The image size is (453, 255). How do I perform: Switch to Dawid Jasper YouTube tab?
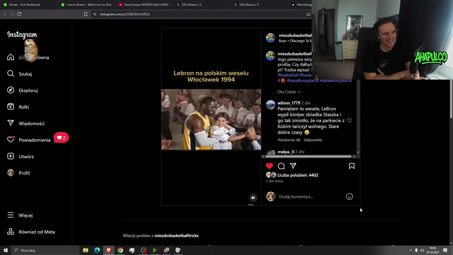tap(144, 5)
